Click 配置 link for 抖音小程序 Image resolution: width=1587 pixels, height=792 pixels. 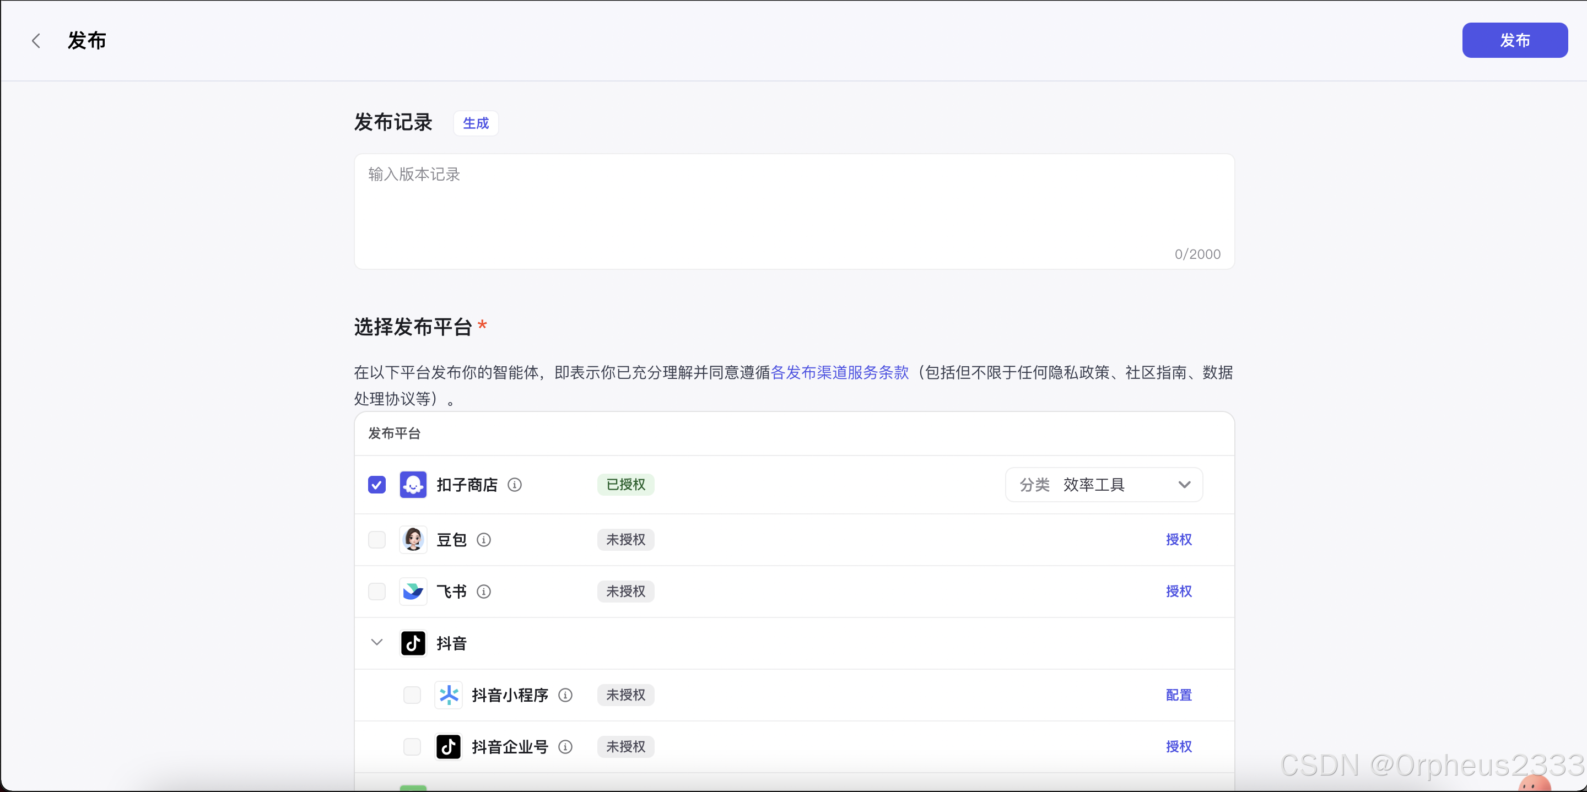click(1178, 695)
